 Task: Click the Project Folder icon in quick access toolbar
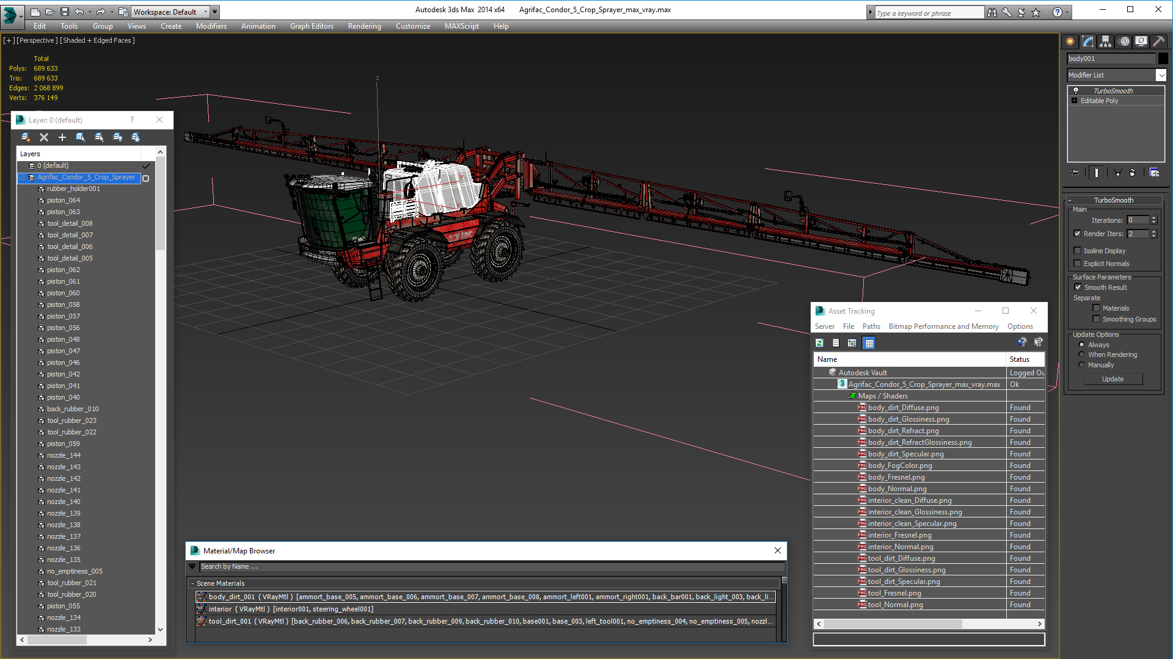[123, 12]
